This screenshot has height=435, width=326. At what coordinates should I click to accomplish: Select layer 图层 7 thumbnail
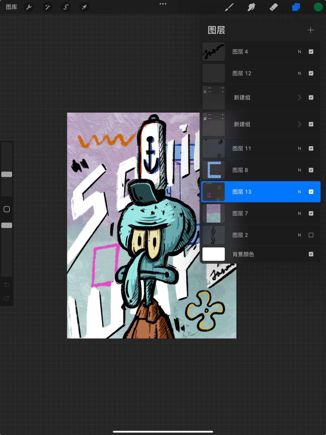tap(214, 214)
